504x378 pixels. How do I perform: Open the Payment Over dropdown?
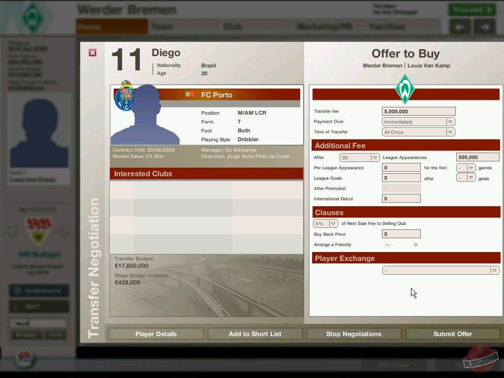pyautogui.click(x=418, y=122)
